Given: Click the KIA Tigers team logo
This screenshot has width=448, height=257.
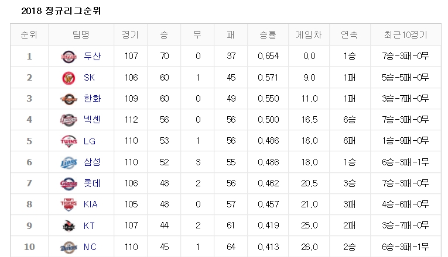Looking at the screenshot, I should 69,204.
